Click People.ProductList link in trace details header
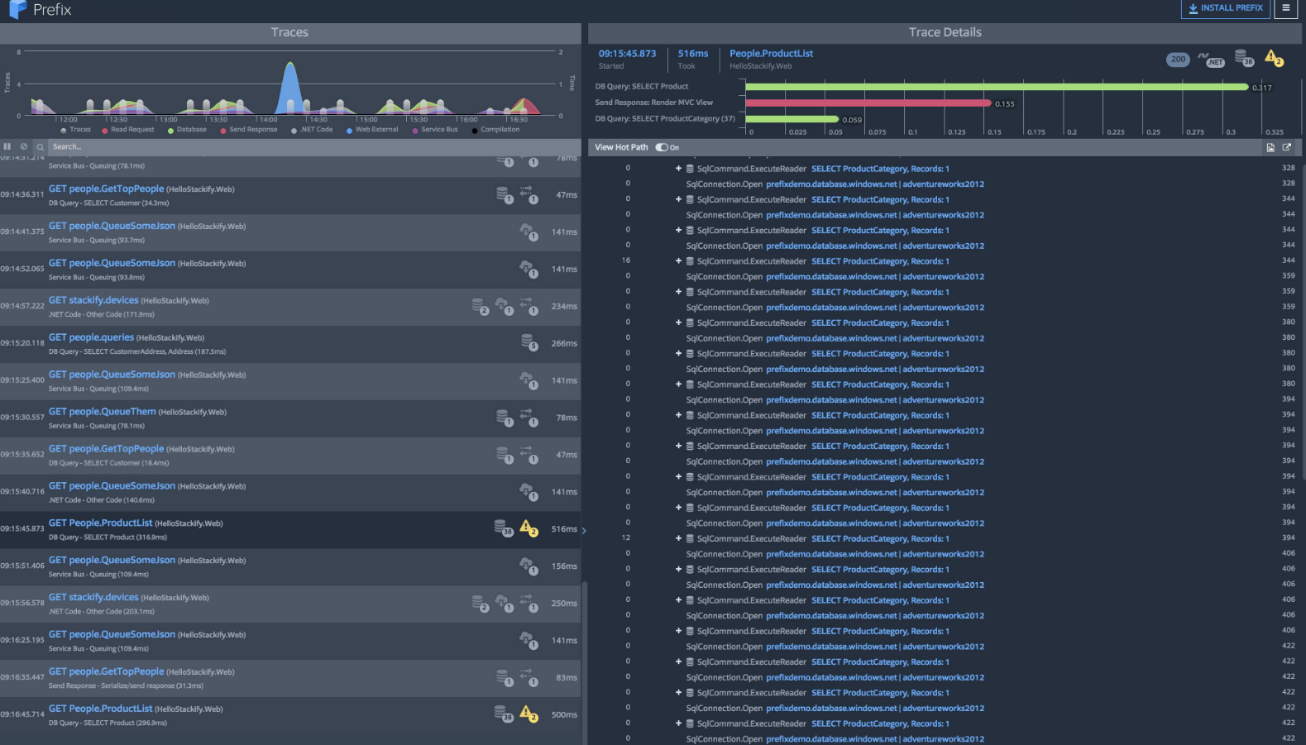This screenshot has width=1306, height=745. (771, 54)
